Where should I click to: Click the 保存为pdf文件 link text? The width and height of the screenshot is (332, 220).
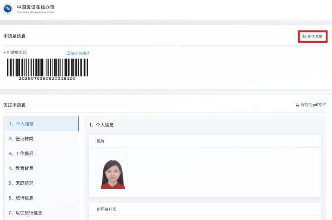[x=313, y=105]
